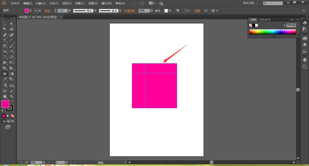Choose the Hand tool
Image resolution: width=309 pixels, height=166 pixels.
[x=5, y=96]
